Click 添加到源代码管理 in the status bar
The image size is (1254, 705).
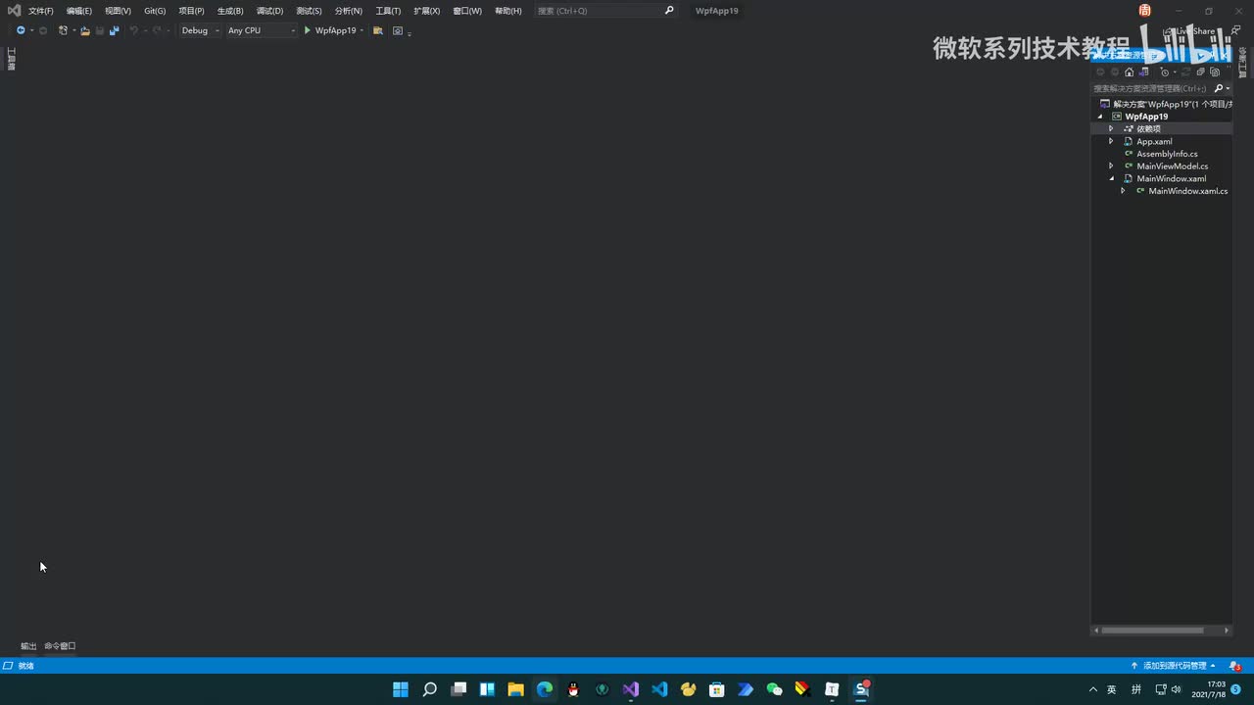click(1174, 666)
